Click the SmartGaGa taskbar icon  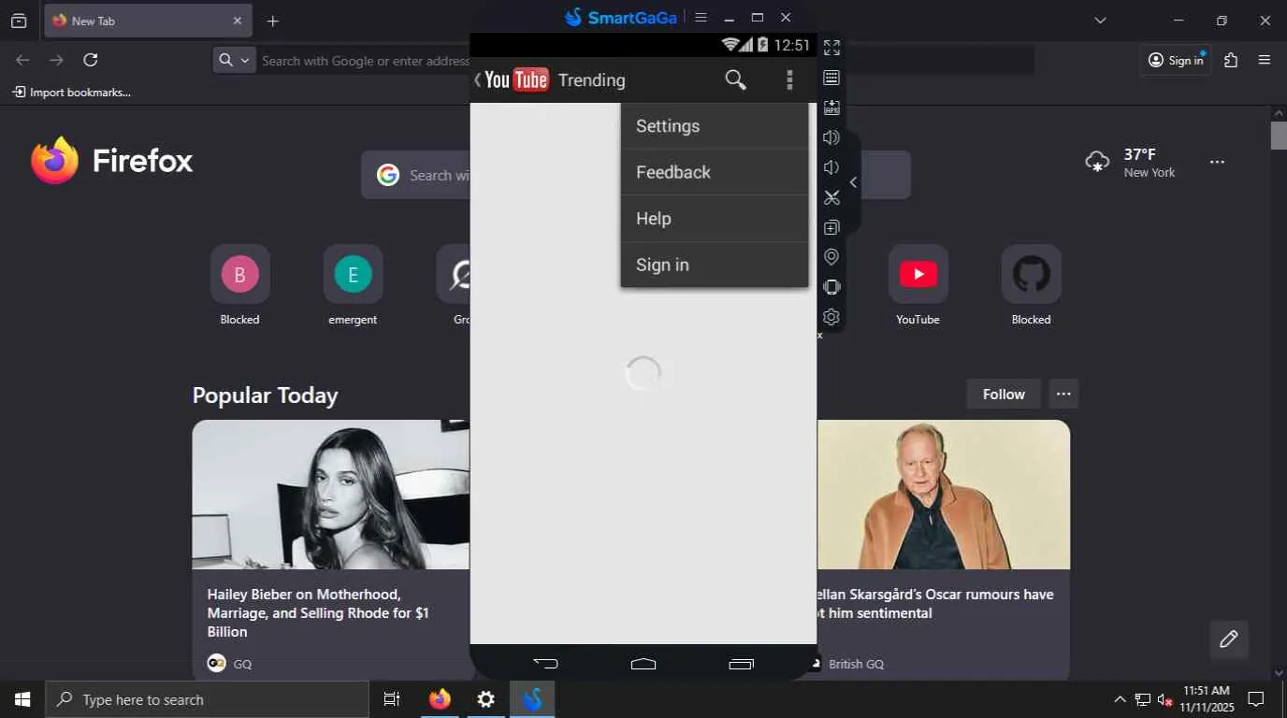point(532,699)
